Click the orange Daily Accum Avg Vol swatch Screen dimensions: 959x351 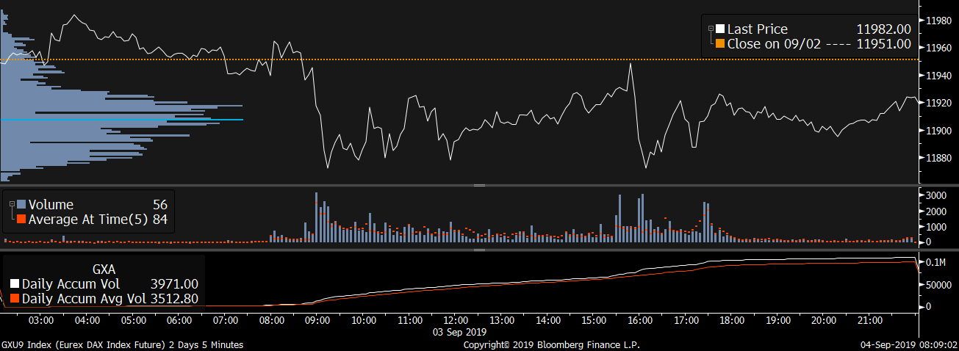(x=15, y=299)
